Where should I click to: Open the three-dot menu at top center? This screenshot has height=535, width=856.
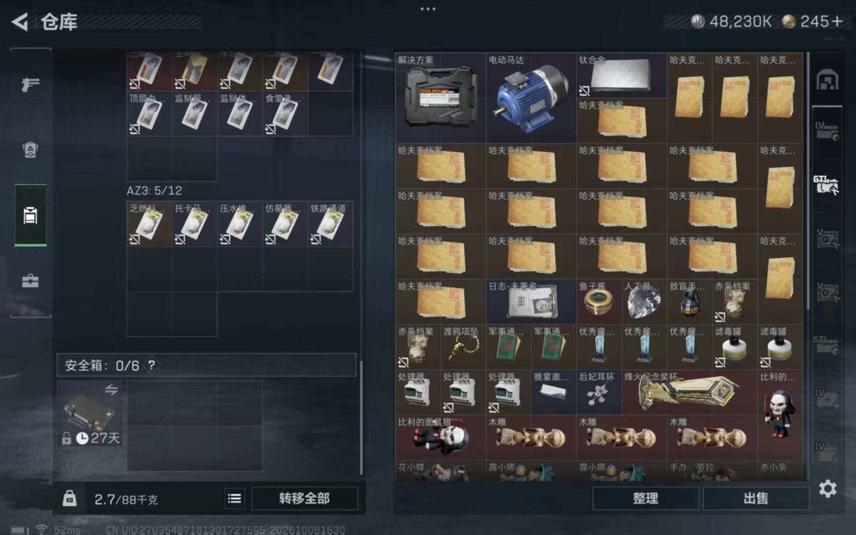(428, 8)
